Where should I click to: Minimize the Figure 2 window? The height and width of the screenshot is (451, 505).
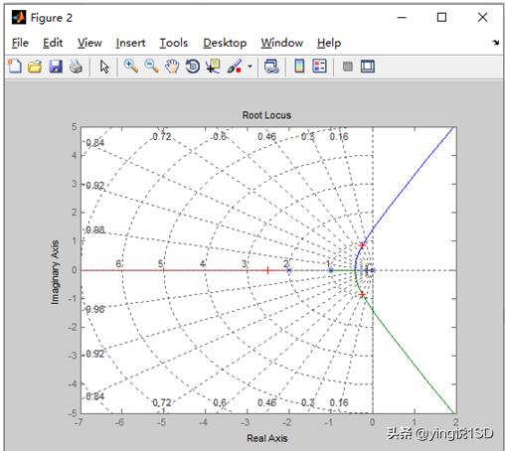coord(402,17)
